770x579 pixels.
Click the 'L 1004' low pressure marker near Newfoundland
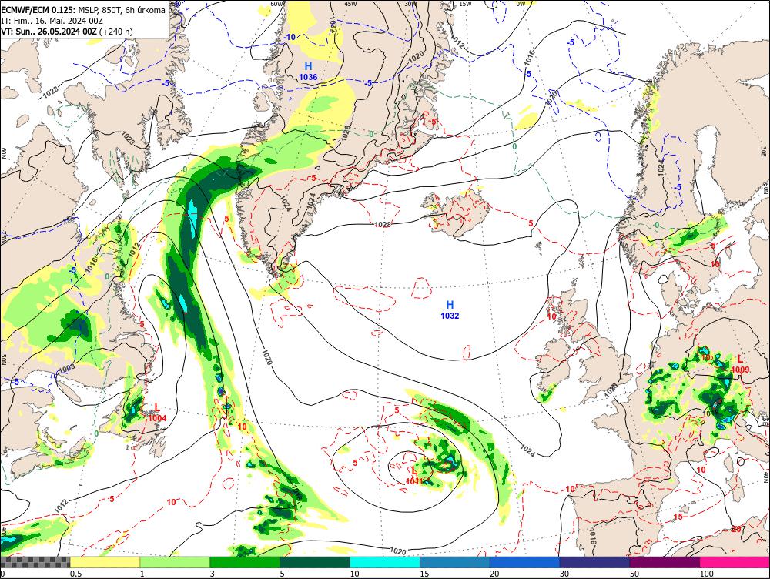[x=158, y=413]
